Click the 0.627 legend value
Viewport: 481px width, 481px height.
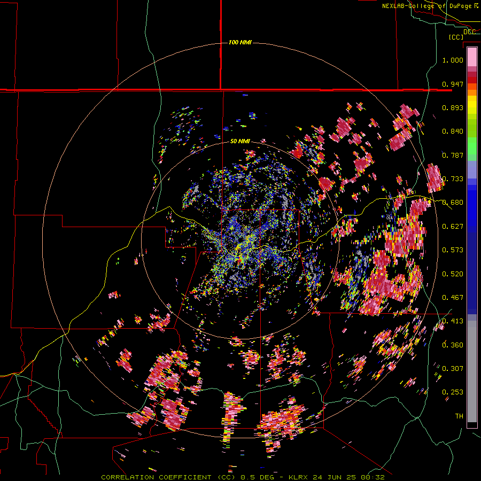point(453,227)
